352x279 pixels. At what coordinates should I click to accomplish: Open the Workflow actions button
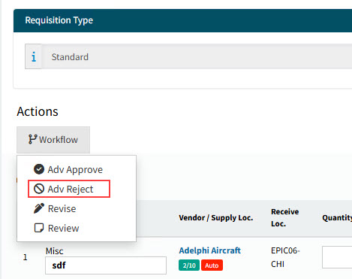click(x=53, y=140)
